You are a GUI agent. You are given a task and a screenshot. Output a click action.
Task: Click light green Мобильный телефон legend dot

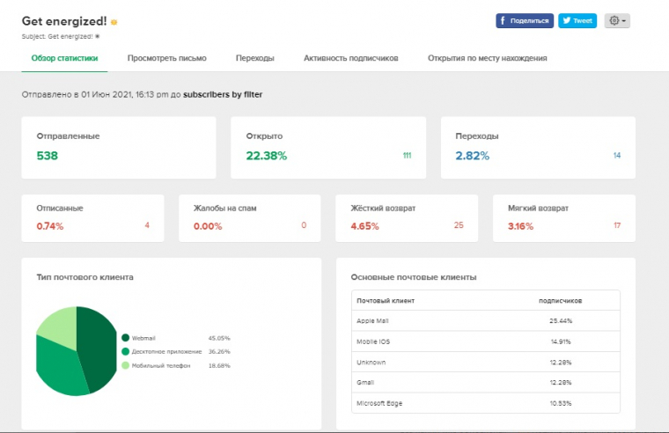pyautogui.click(x=126, y=364)
